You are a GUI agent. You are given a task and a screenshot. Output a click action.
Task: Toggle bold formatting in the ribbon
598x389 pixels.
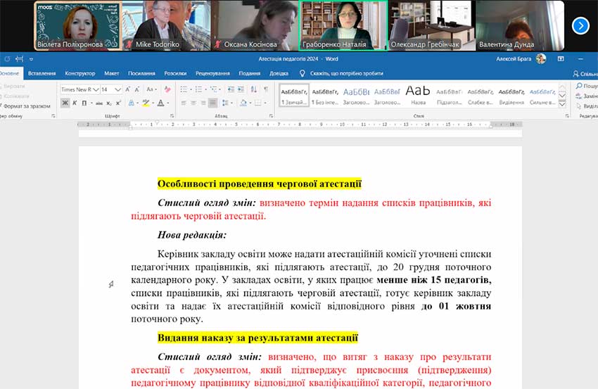65,103
